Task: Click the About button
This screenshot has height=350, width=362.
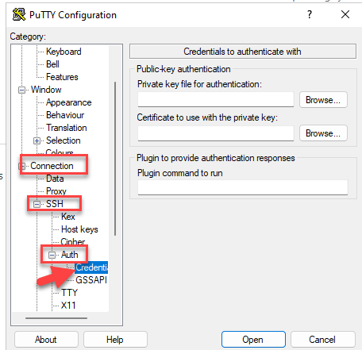Action: (46, 340)
